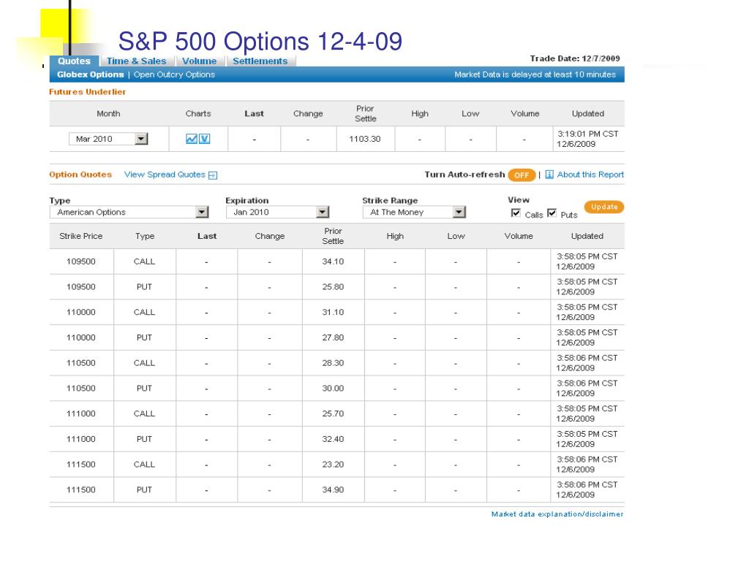Click the futures table Charts header

point(198,113)
